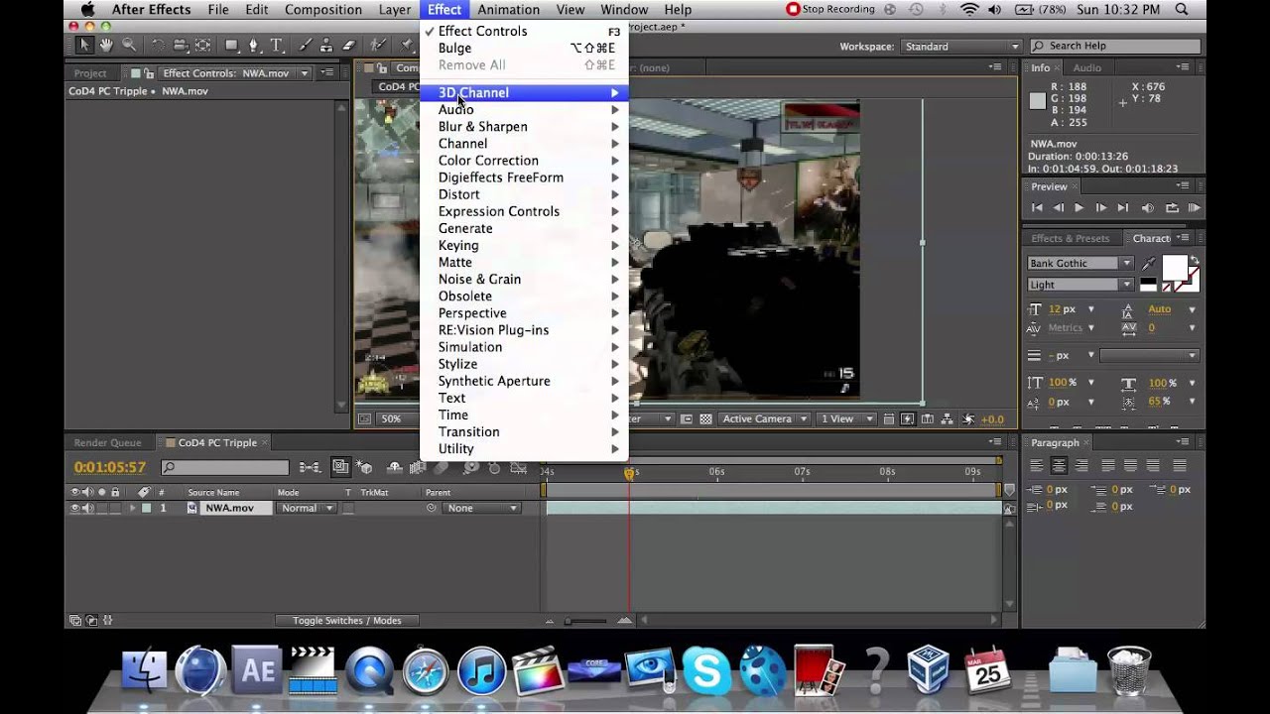The width and height of the screenshot is (1270, 714).
Task: Select the Zoom magnifier tool
Action: click(x=129, y=46)
